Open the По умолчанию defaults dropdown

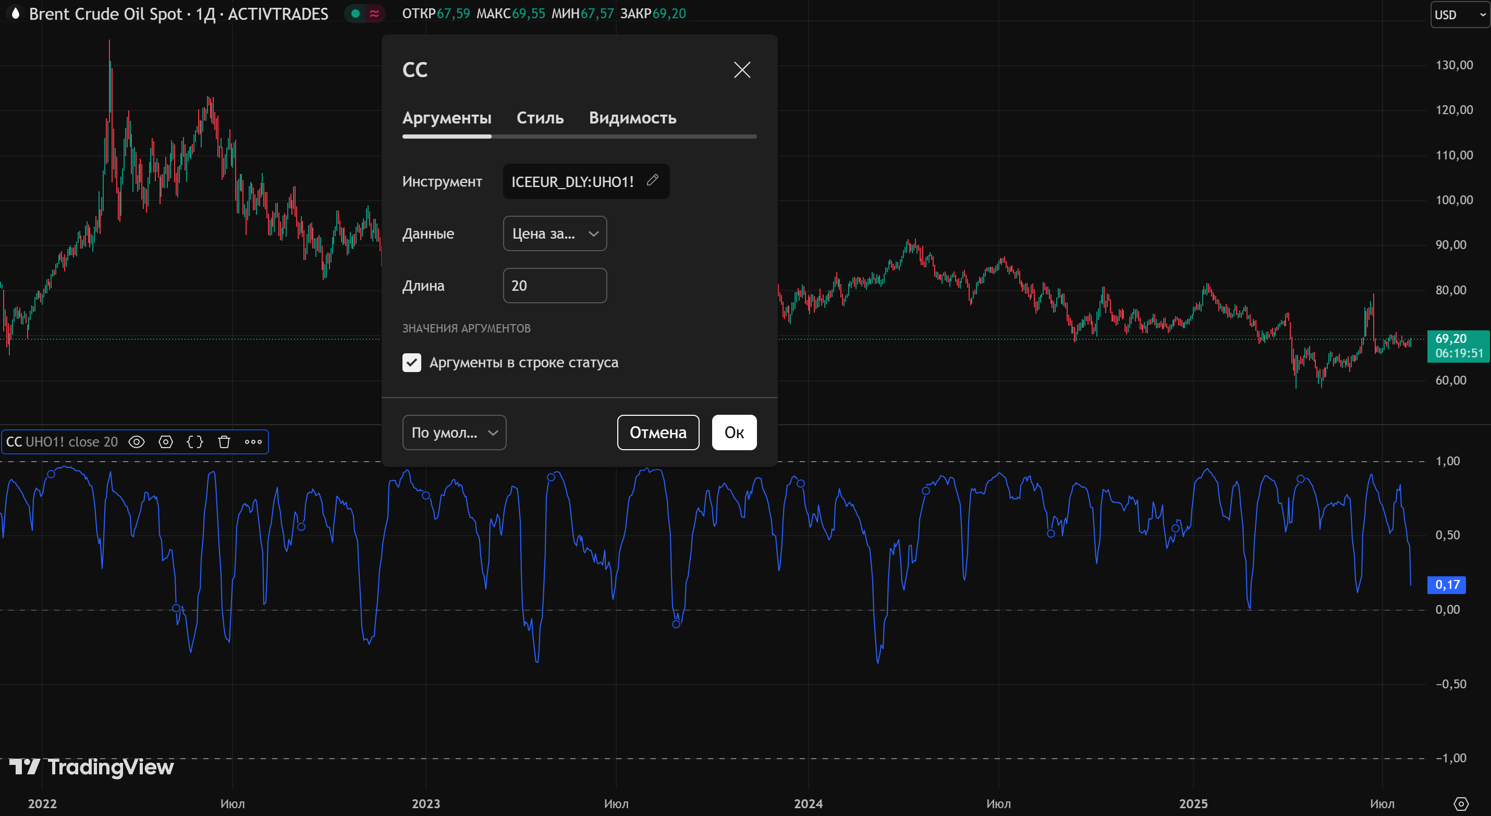(454, 433)
